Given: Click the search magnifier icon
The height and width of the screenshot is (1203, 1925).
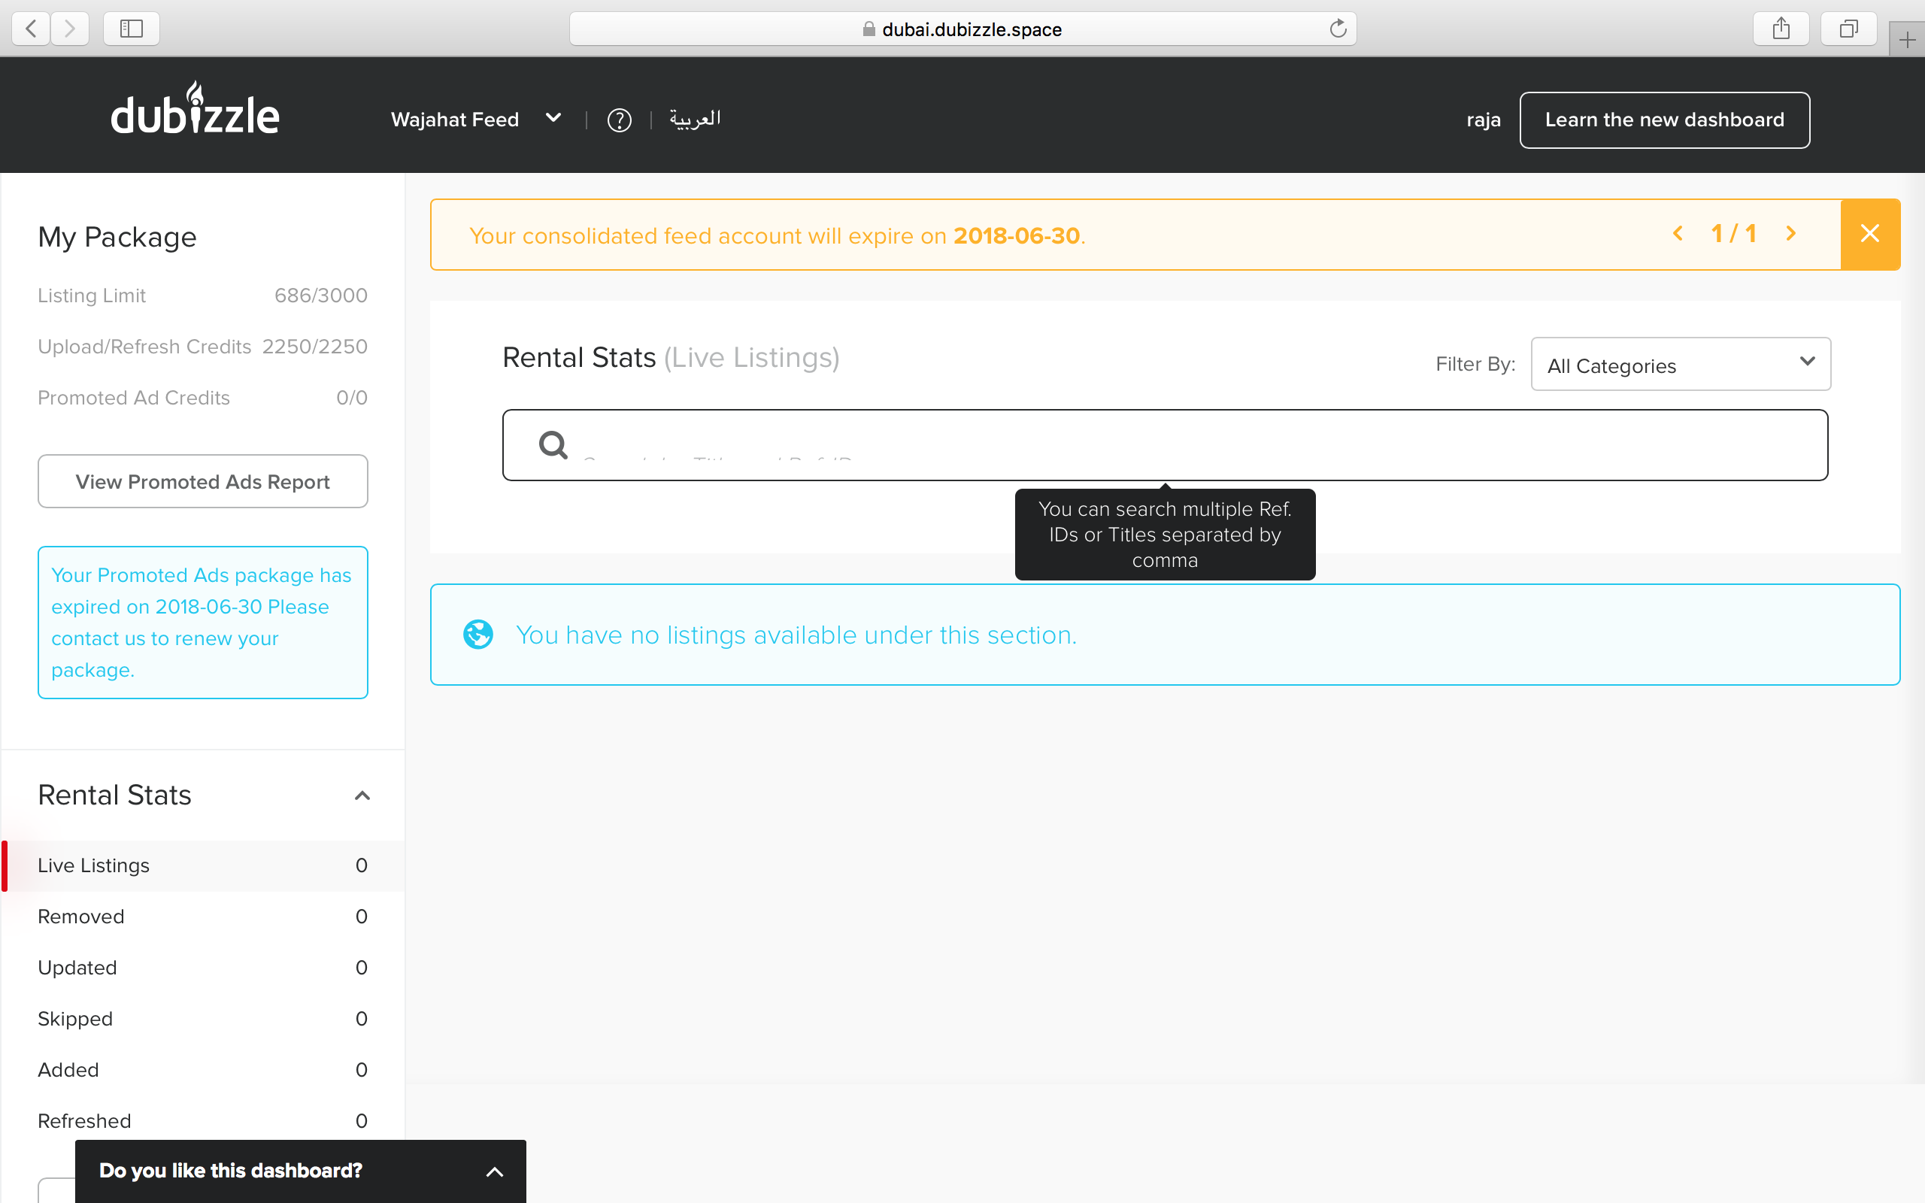Looking at the screenshot, I should [553, 445].
